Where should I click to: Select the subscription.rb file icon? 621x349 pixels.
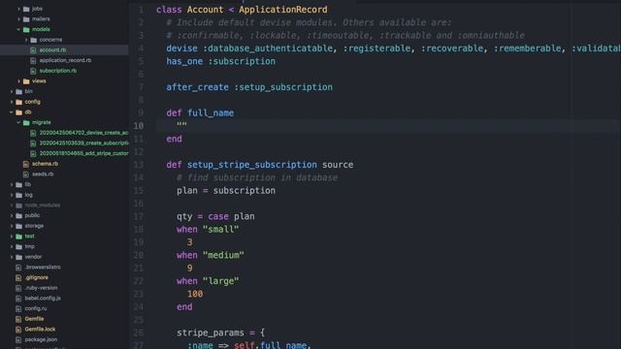(x=33, y=71)
